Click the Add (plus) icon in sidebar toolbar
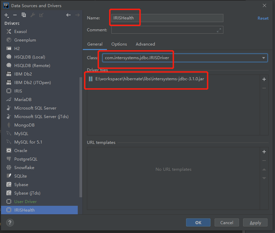 (x=6, y=15)
